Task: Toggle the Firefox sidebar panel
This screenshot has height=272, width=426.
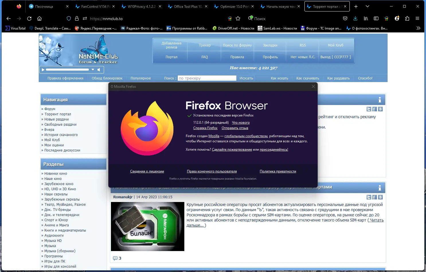Action: tap(376, 19)
